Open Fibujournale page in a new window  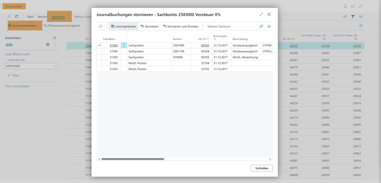pos(353,7)
